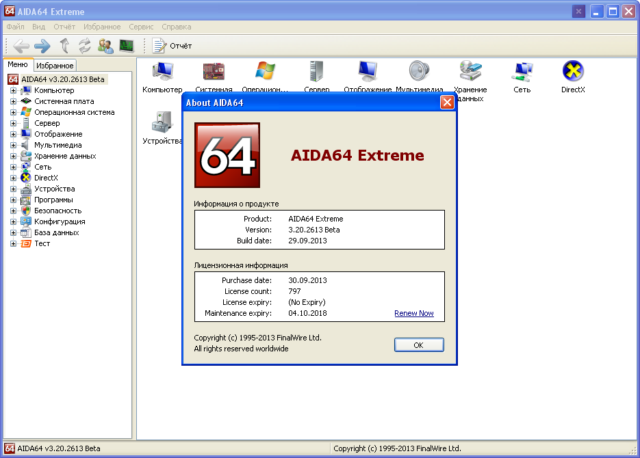This screenshot has height=458, width=640.
Task: Expand the Тест tree node
Action: (x=13, y=243)
